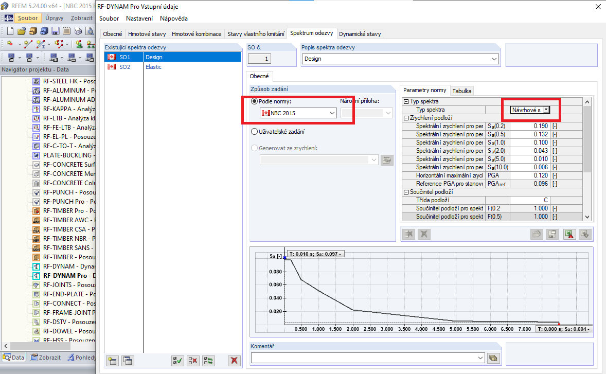Click the delete row X icon below parameter table

(424, 234)
